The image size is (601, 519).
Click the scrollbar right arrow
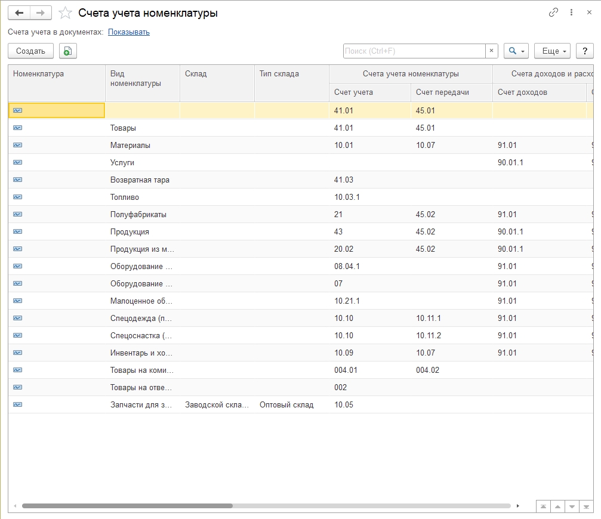518,506
